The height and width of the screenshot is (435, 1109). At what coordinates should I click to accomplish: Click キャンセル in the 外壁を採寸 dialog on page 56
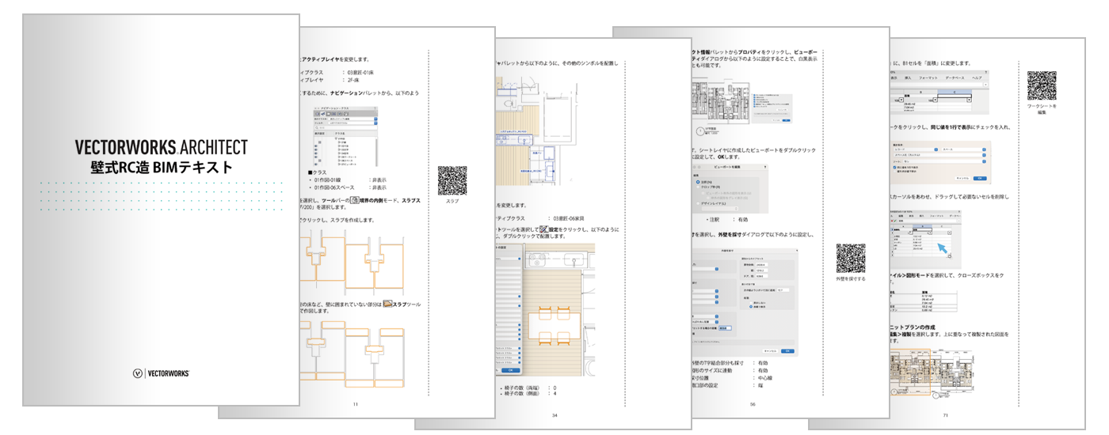(769, 350)
